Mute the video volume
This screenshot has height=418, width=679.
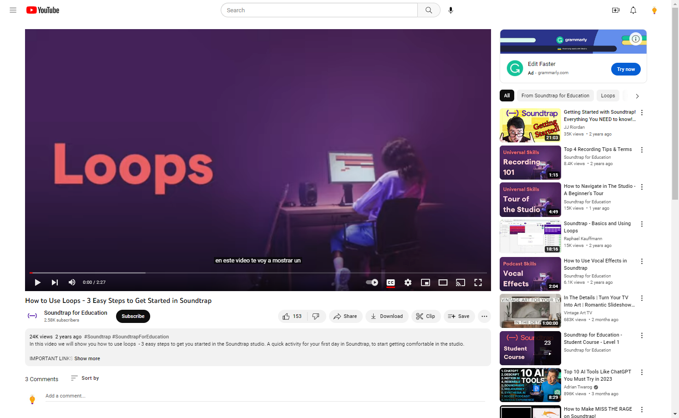tap(72, 282)
